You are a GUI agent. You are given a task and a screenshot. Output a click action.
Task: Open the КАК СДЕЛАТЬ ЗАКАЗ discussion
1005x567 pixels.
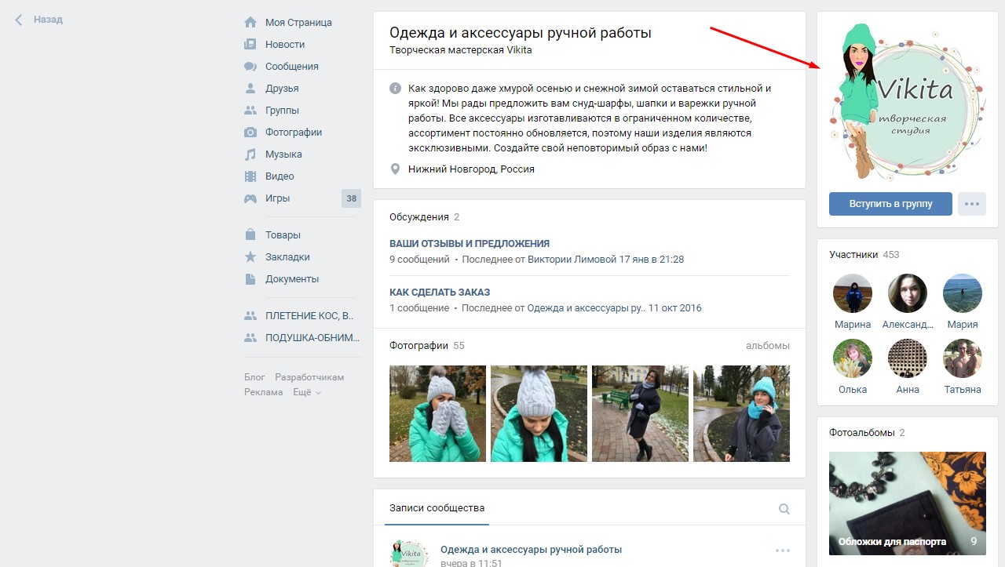(440, 293)
